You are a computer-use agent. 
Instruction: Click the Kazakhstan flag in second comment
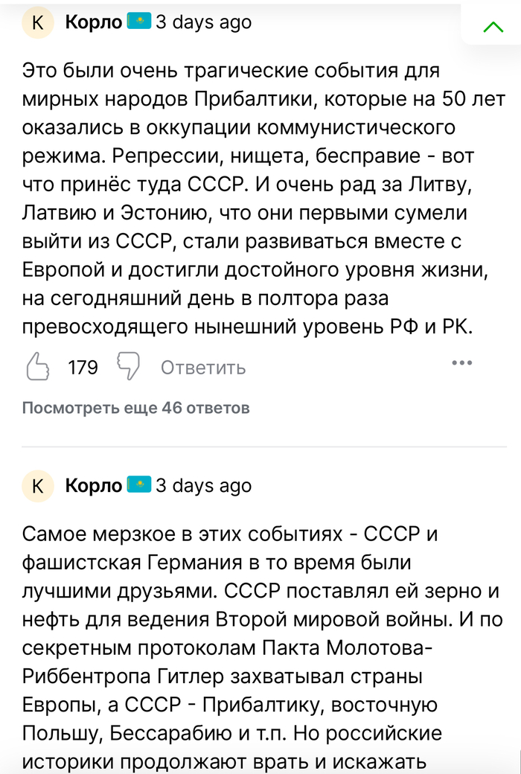138,485
